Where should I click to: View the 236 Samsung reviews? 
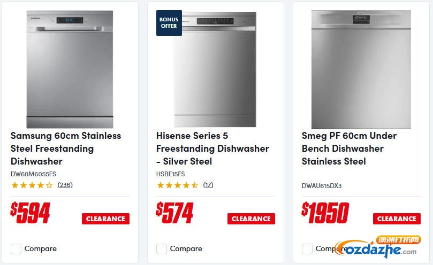65,185
